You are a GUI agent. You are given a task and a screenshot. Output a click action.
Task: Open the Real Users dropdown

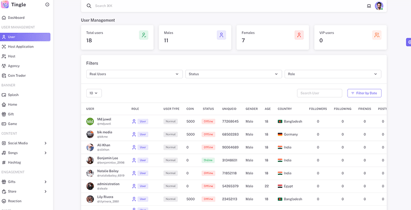[x=134, y=74]
